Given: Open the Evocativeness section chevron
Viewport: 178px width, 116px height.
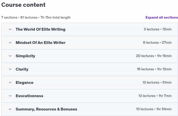Looking at the screenshot, I should pos(10,96).
